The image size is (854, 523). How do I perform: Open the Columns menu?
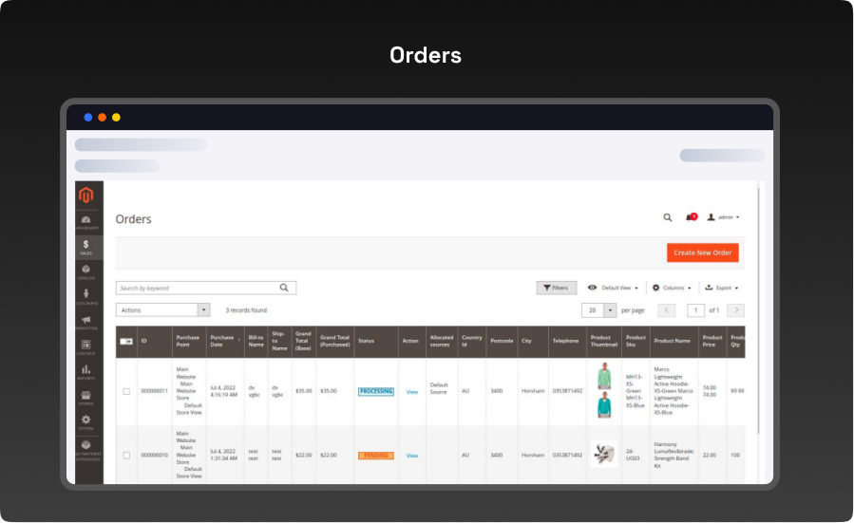coord(672,288)
